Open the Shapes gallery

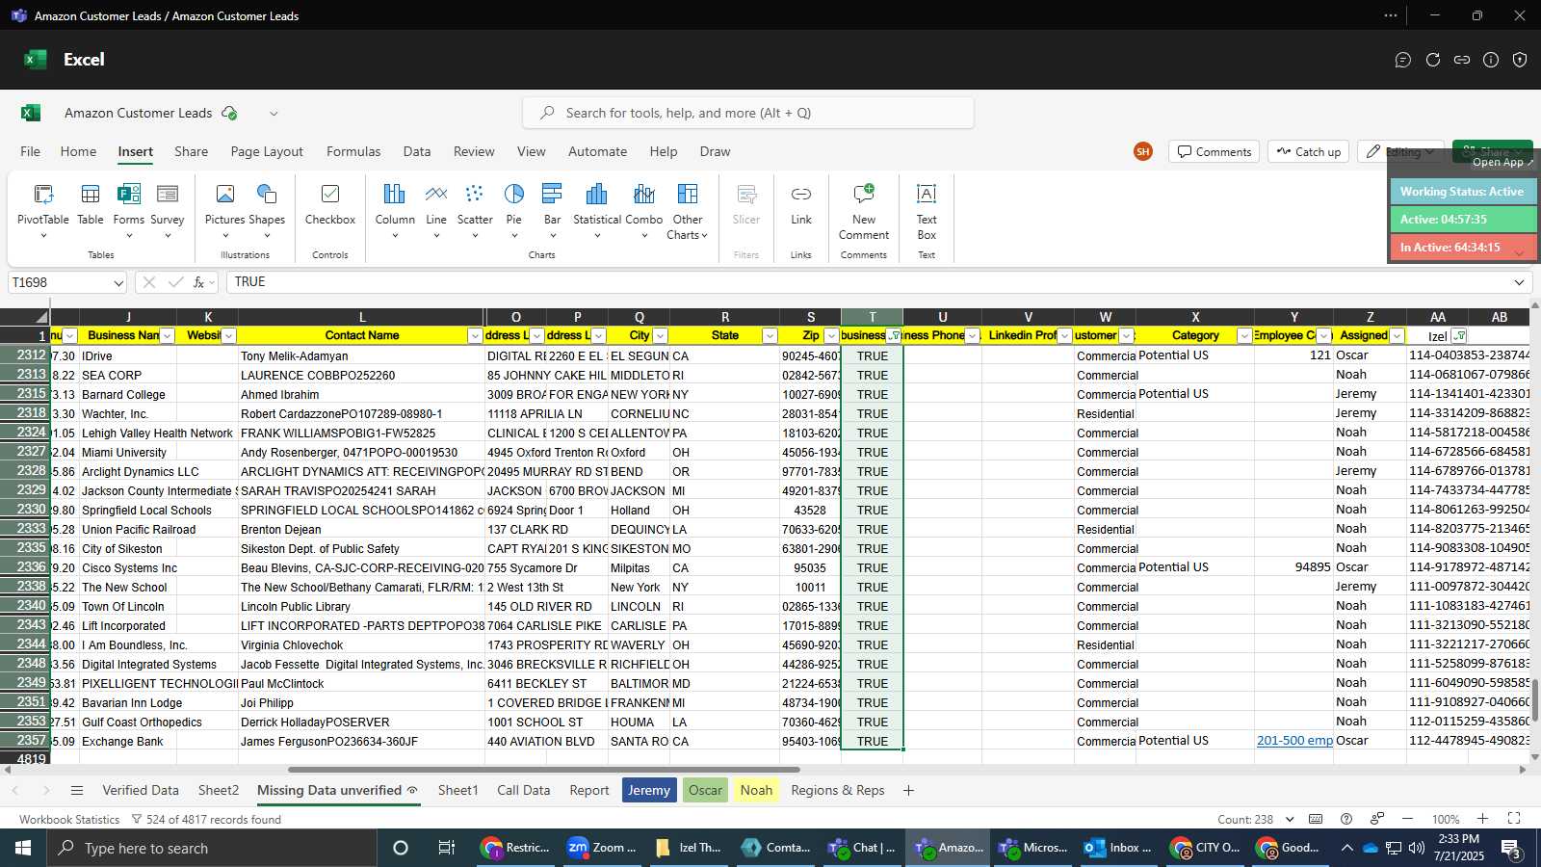click(267, 210)
